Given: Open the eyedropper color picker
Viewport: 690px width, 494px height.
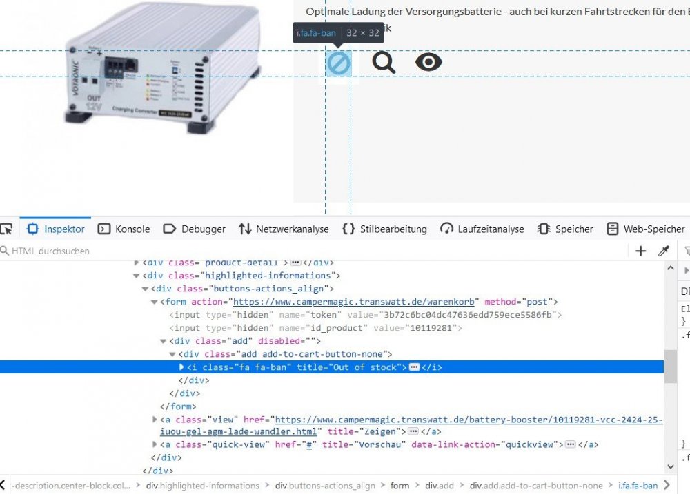Looking at the screenshot, I should coord(664,251).
